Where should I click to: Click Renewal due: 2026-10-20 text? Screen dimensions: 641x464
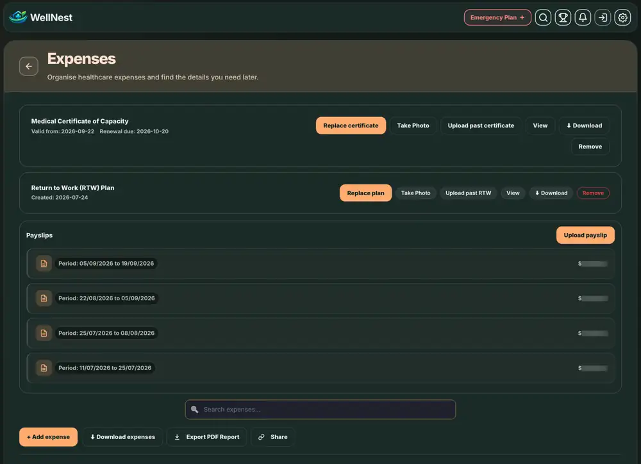tap(134, 131)
